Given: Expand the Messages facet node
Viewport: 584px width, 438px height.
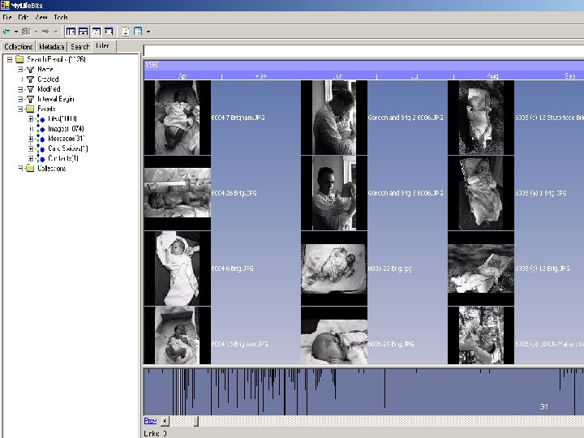Looking at the screenshot, I should (31, 139).
